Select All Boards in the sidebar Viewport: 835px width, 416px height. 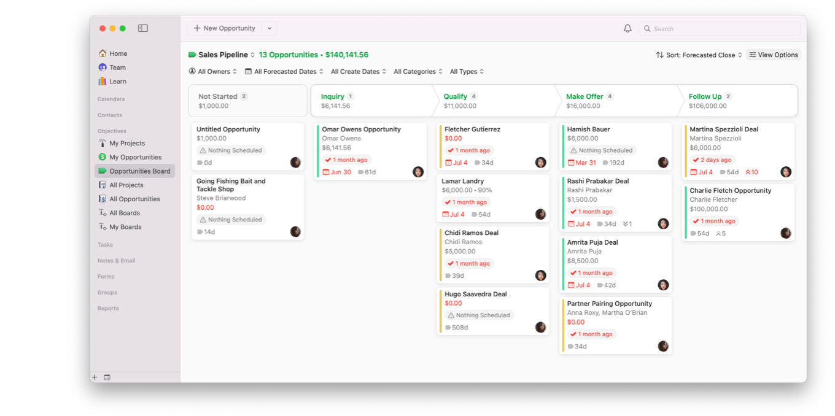[125, 212]
